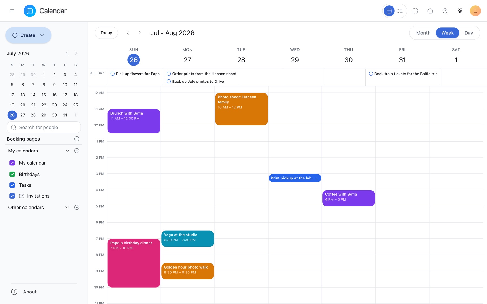Collapse the Other calendars section
Viewport: 487px width, 304px height.
coord(67,208)
